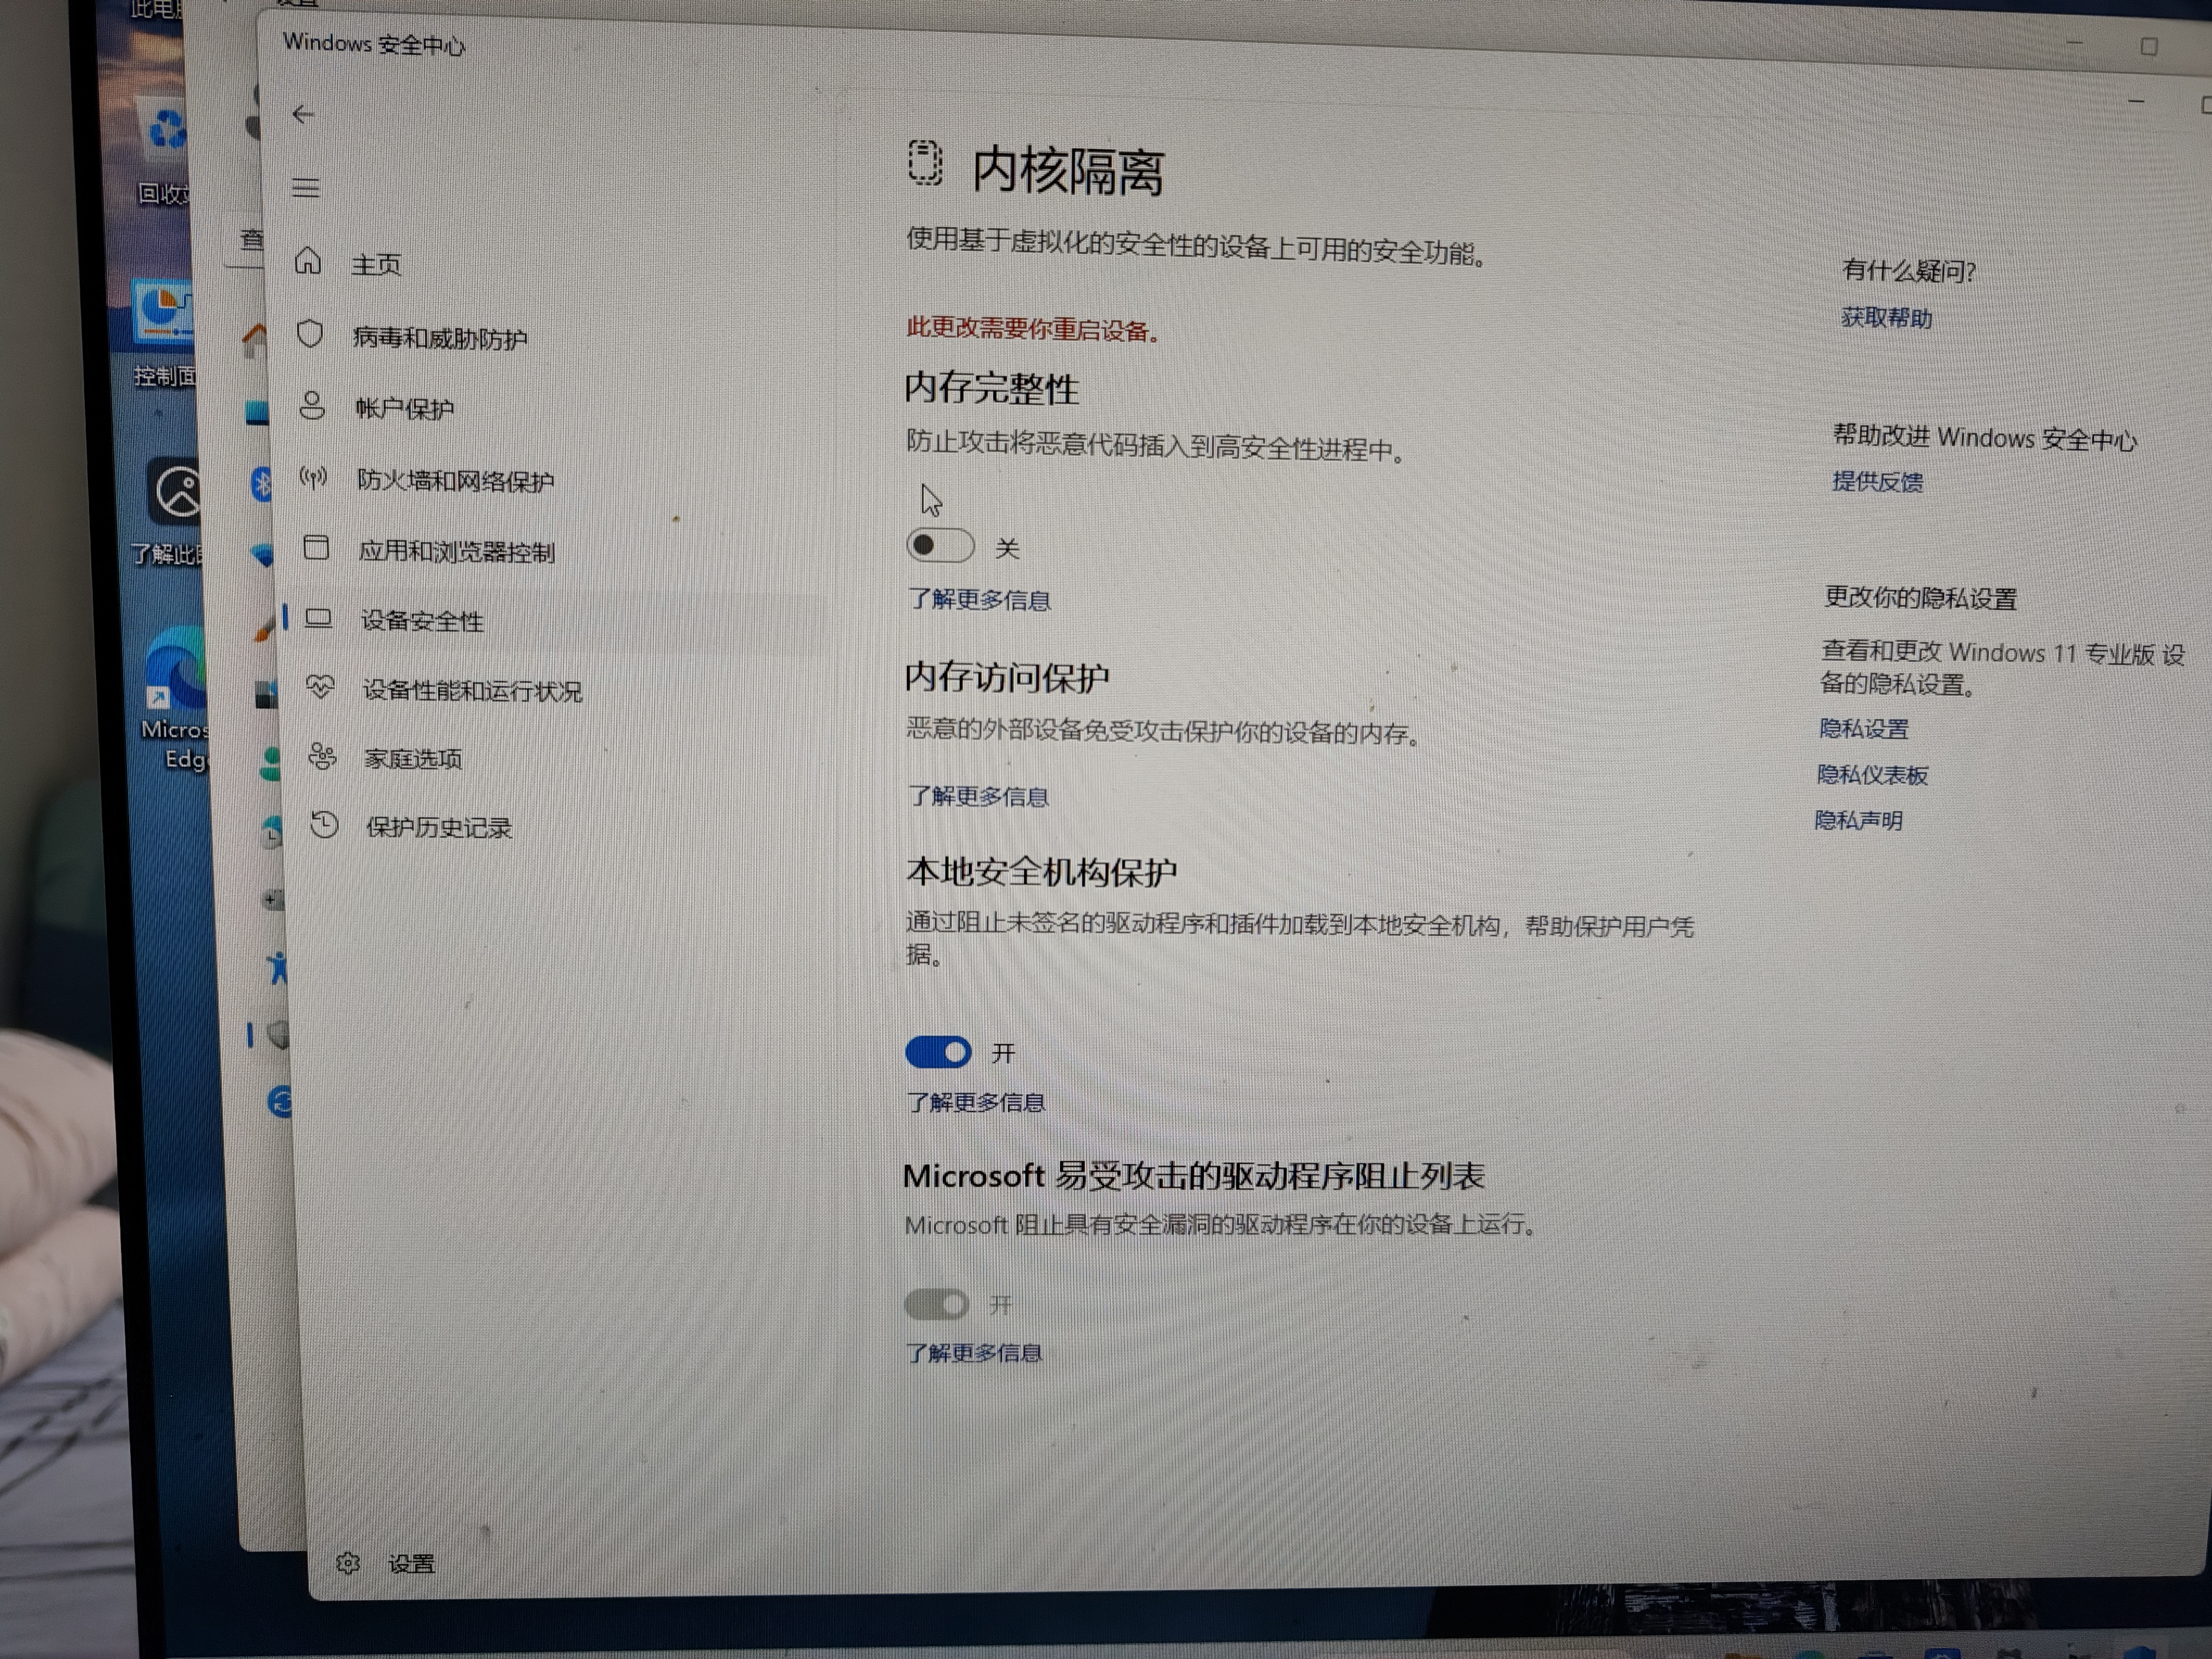Image resolution: width=2212 pixels, height=1659 pixels.
Task: Click the 易受攻击的驱动程序阻止列表 toggle
Action: pyautogui.click(x=936, y=1304)
